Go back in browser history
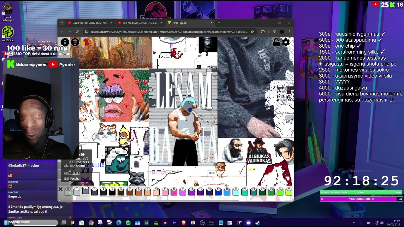404x227 pixels. [x=62, y=32]
